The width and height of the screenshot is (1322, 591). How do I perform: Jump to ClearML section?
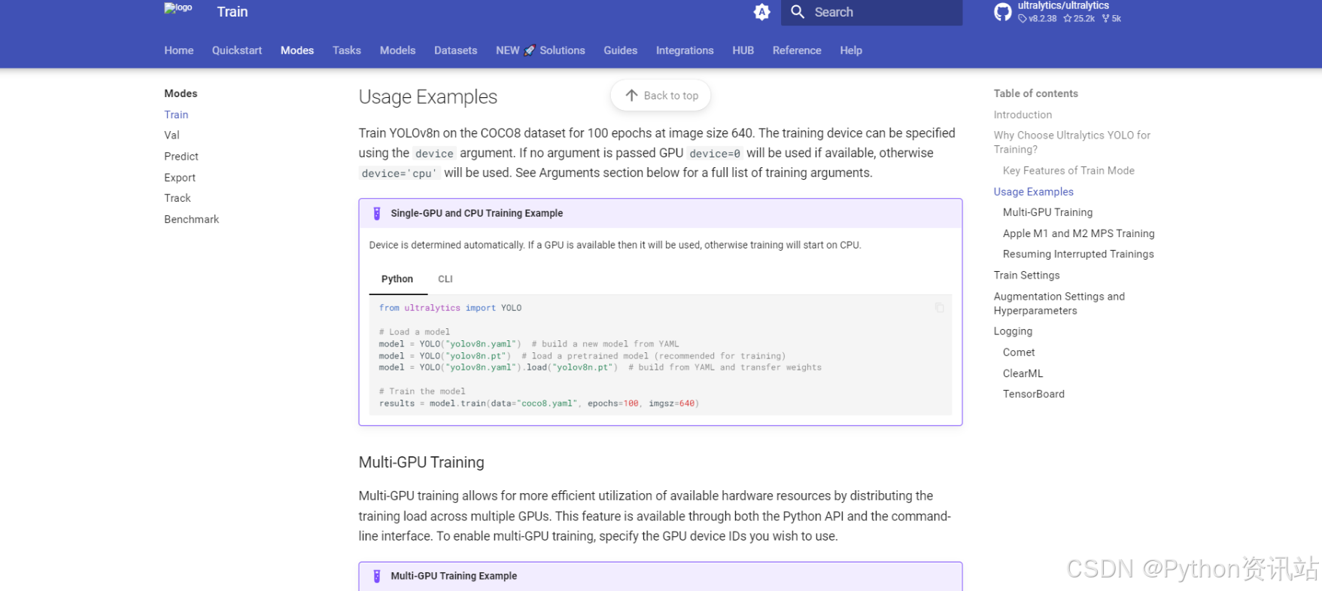tap(1023, 373)
